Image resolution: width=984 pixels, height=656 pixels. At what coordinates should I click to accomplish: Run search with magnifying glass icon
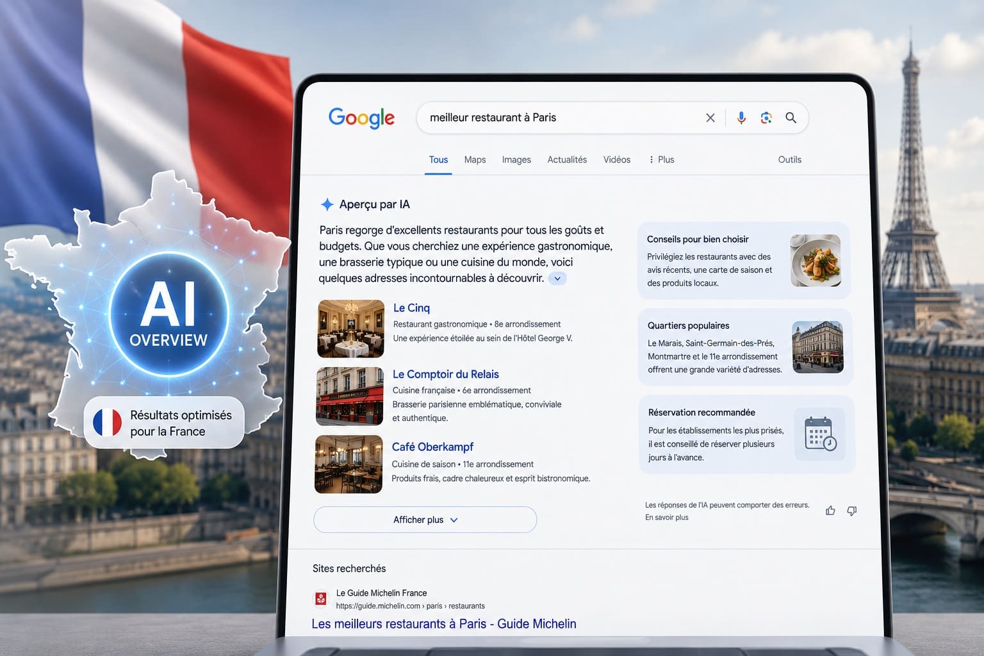point(791,118)
